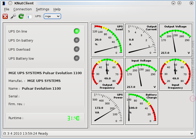The height and width of the screenshot is (139, 196).
Task: Click the UPS Load gauge
Action: coord(107,40)
